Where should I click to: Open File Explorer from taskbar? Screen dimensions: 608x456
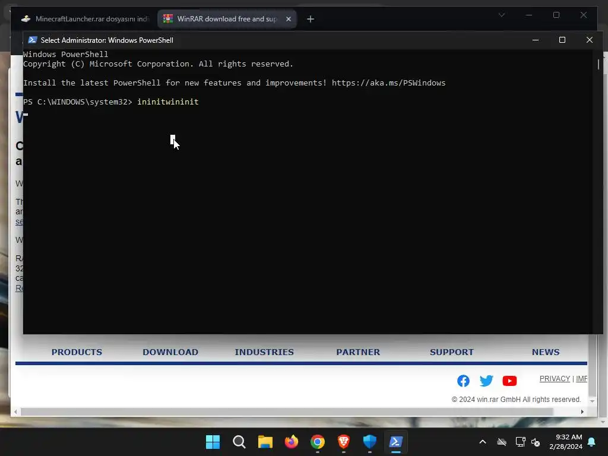coord(265,442)
